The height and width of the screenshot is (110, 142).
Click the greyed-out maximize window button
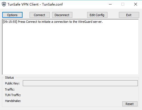click(123, 4)
